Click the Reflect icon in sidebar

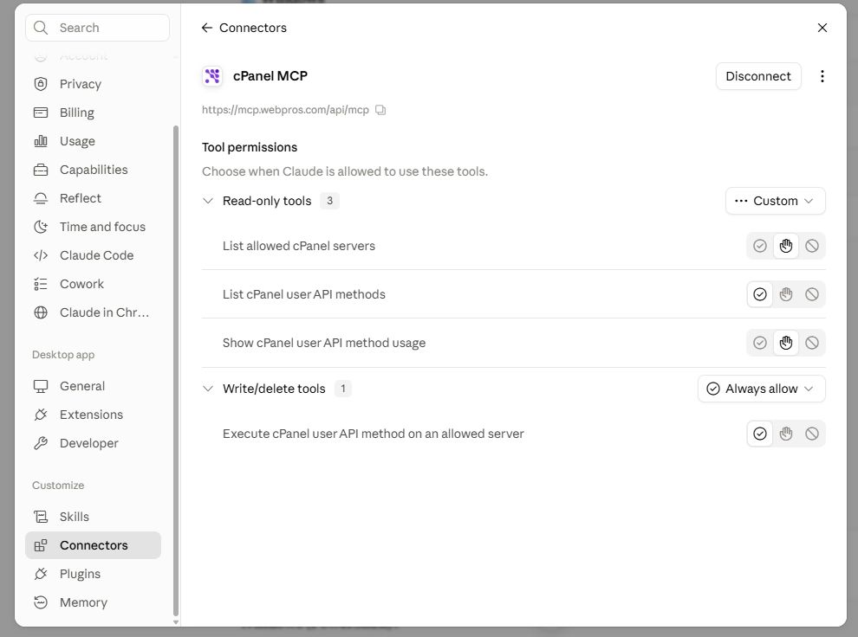click(41, 198)
